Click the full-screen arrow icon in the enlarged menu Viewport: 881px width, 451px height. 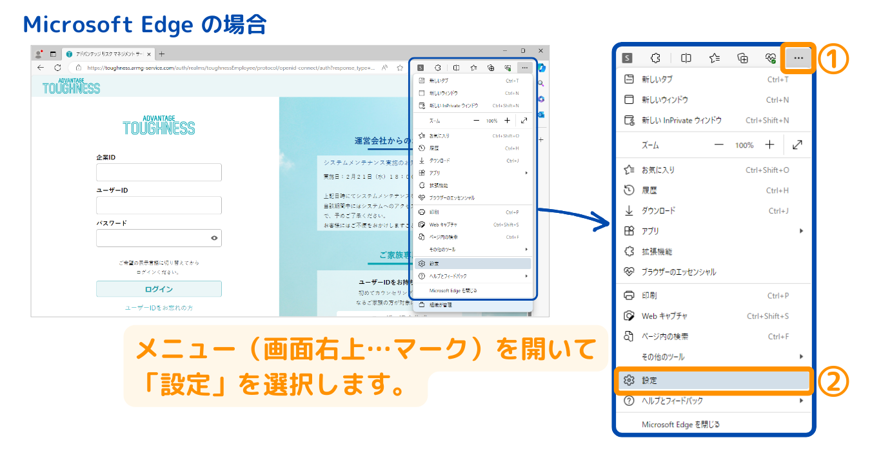point(798,145)
